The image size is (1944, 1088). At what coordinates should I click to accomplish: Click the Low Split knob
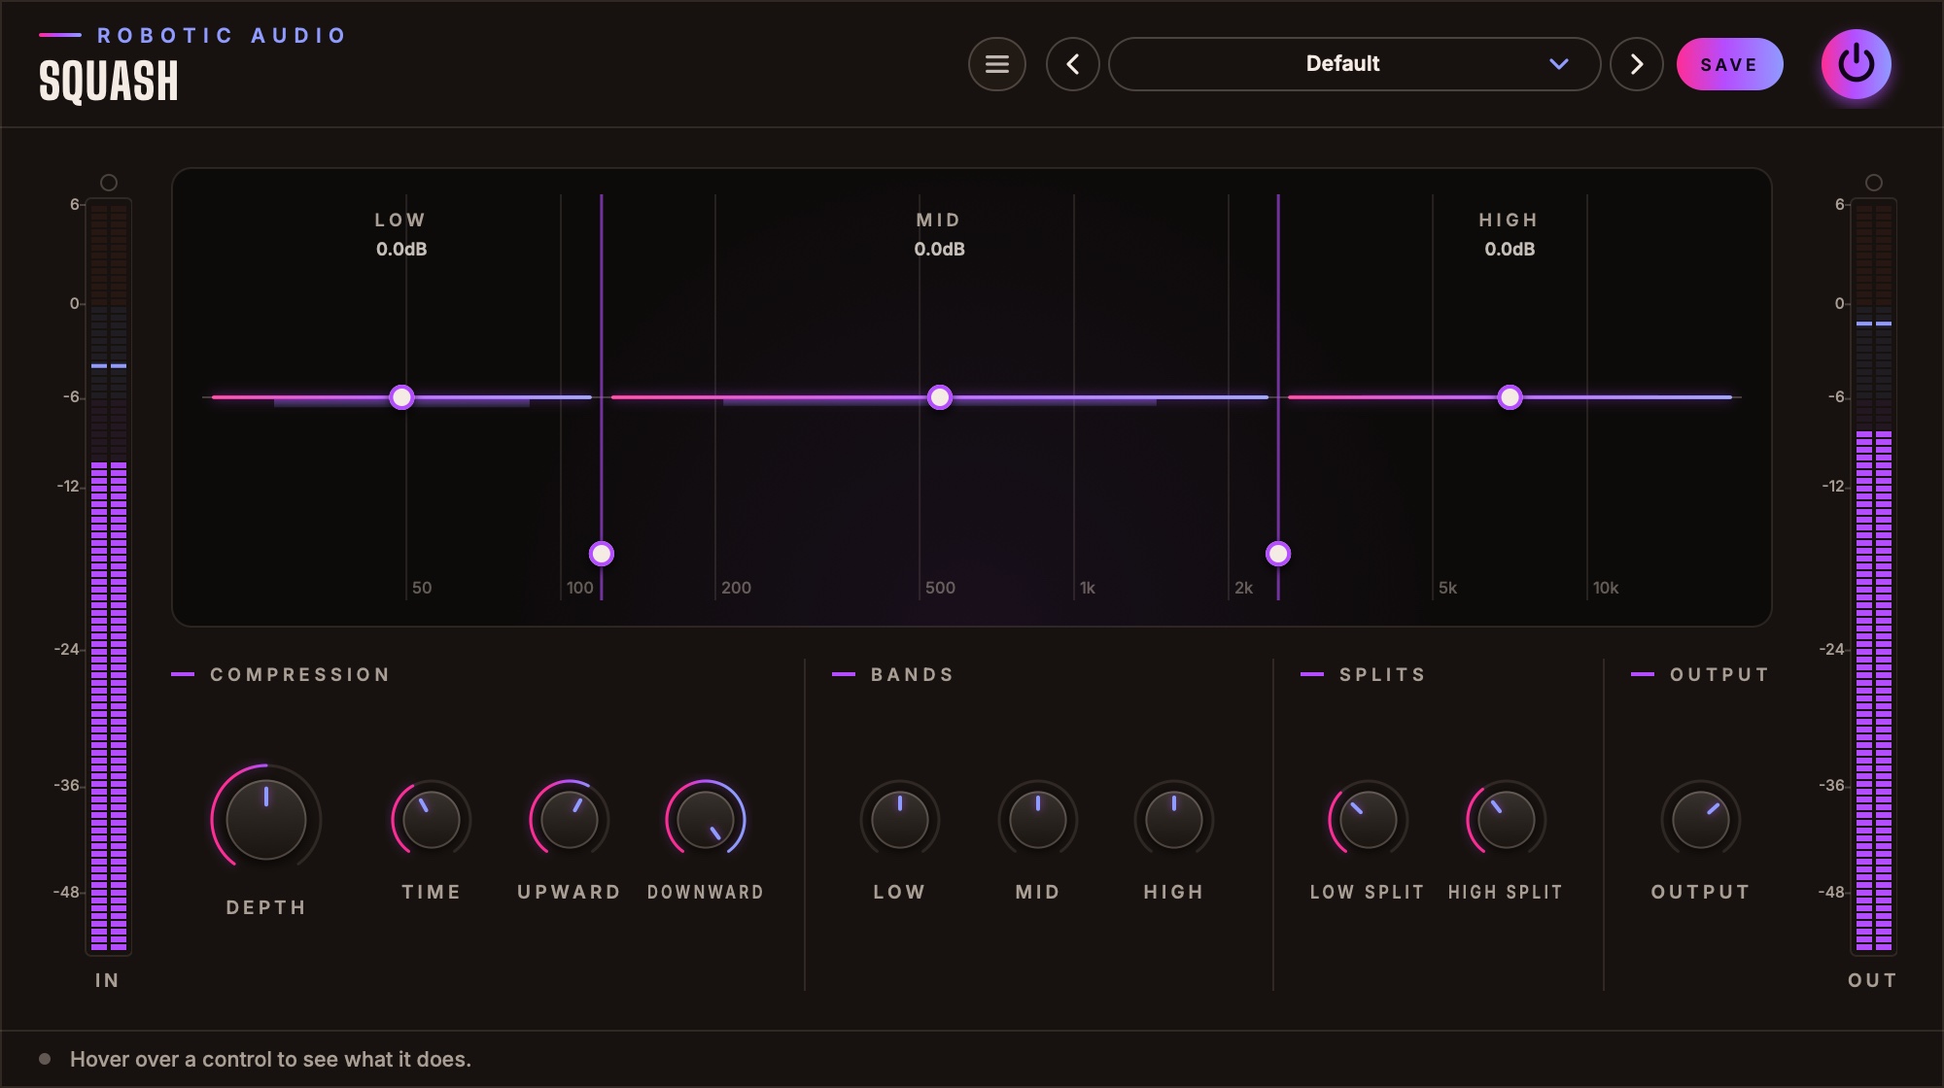[1368, 819]
